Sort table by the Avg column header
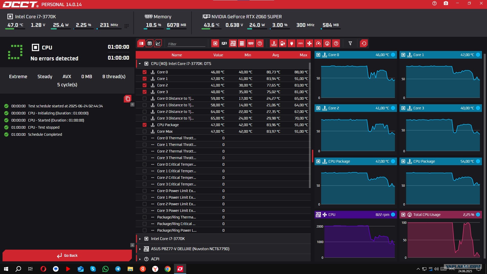Image resolution: width=487 pixels, height=274 pixels. tap(275, 55)
